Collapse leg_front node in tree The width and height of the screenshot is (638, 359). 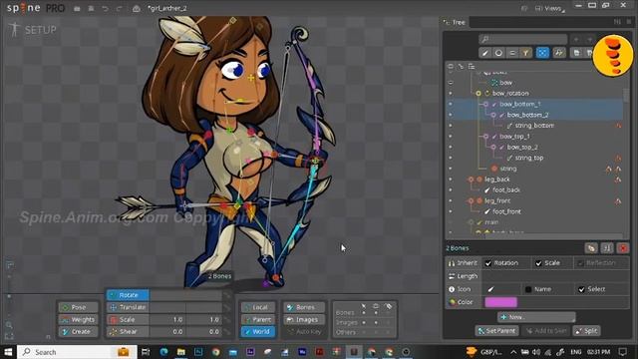click(x=471, y=201)
